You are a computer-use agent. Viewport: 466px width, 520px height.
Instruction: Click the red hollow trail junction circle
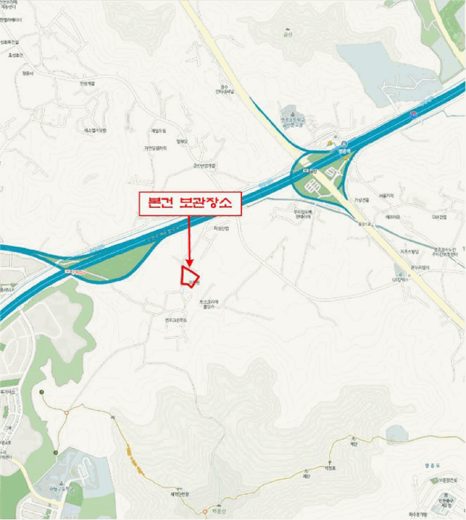pyautogui.click(x=67, y=413)
